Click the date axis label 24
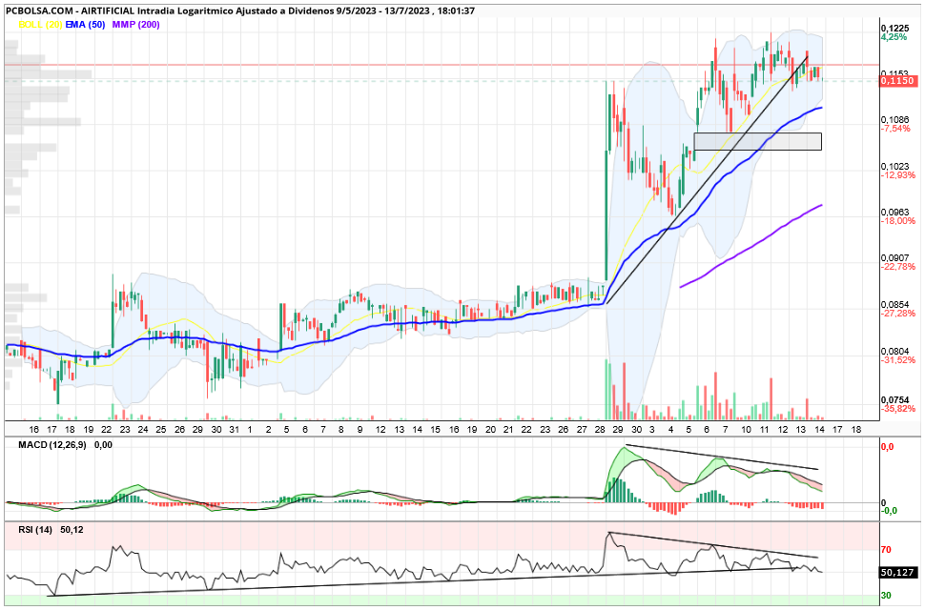925x610 pixels. pos(143,430)
